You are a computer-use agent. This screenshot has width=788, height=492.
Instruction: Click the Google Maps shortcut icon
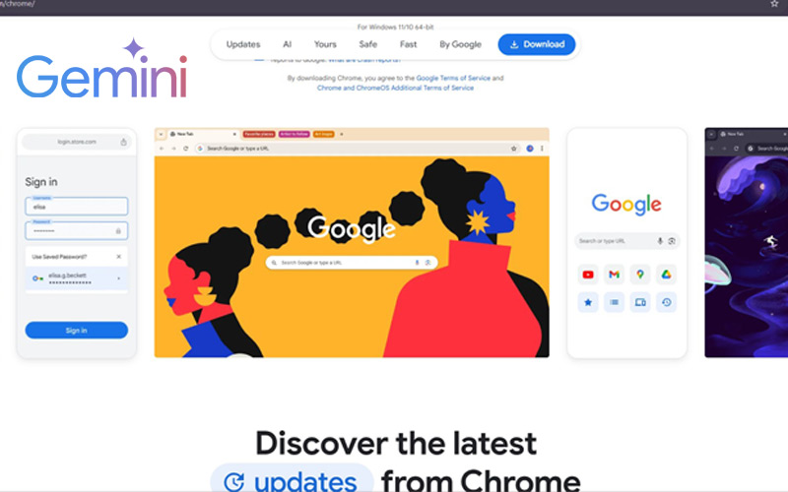[640, 275]
